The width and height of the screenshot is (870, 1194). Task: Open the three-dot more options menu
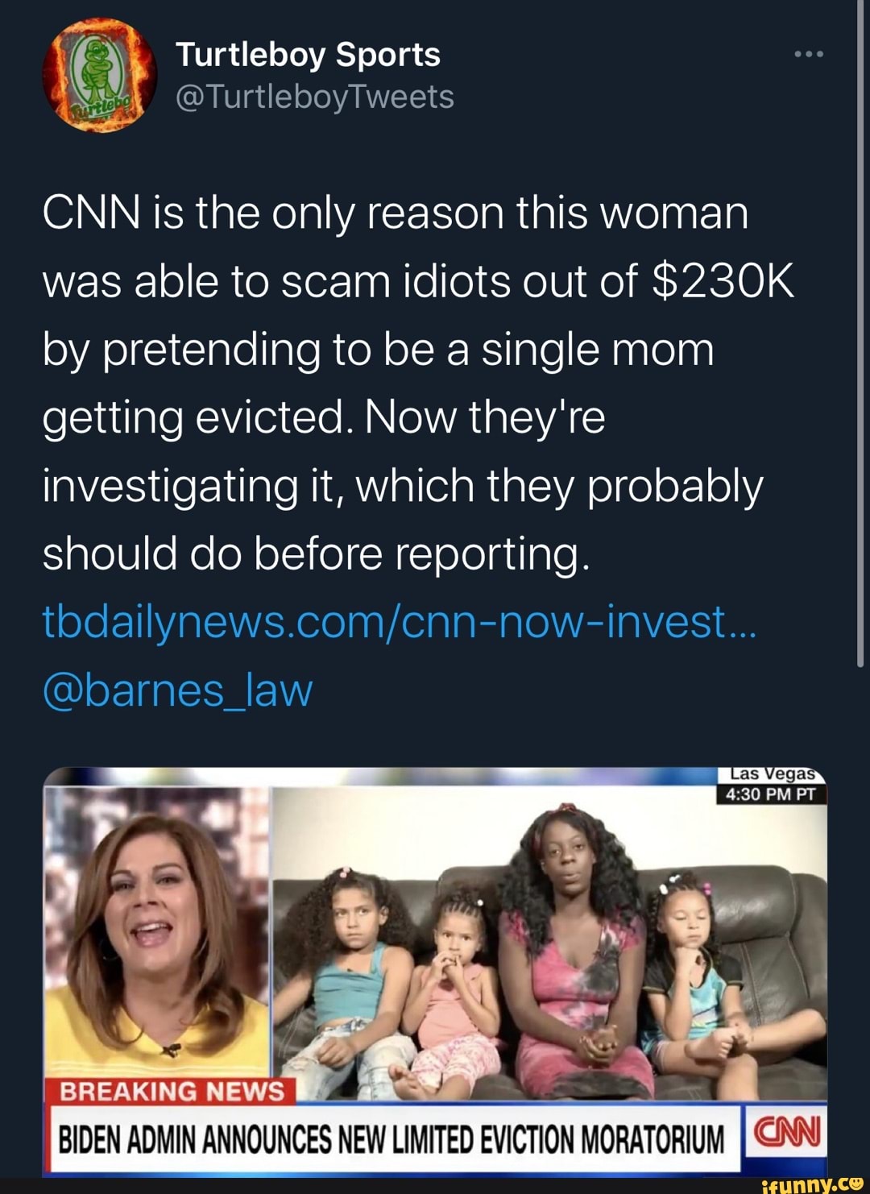[808, 55]
